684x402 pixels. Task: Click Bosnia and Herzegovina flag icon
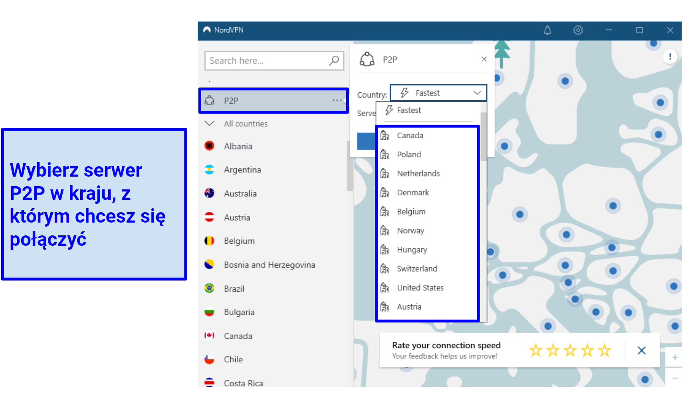[209, 265]
